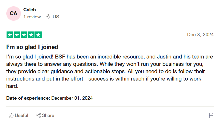Viewport: 221px width, 123px height.
Task: Click the "Date of experience" label
Action: pyautogui.click(x=28, y=98)
